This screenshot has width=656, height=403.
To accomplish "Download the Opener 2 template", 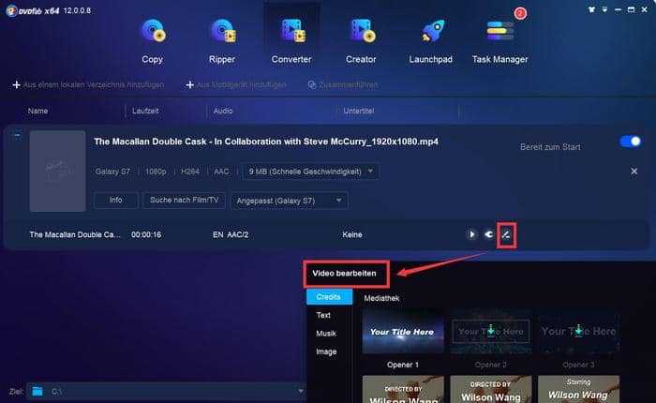I will tap(491, 331).
